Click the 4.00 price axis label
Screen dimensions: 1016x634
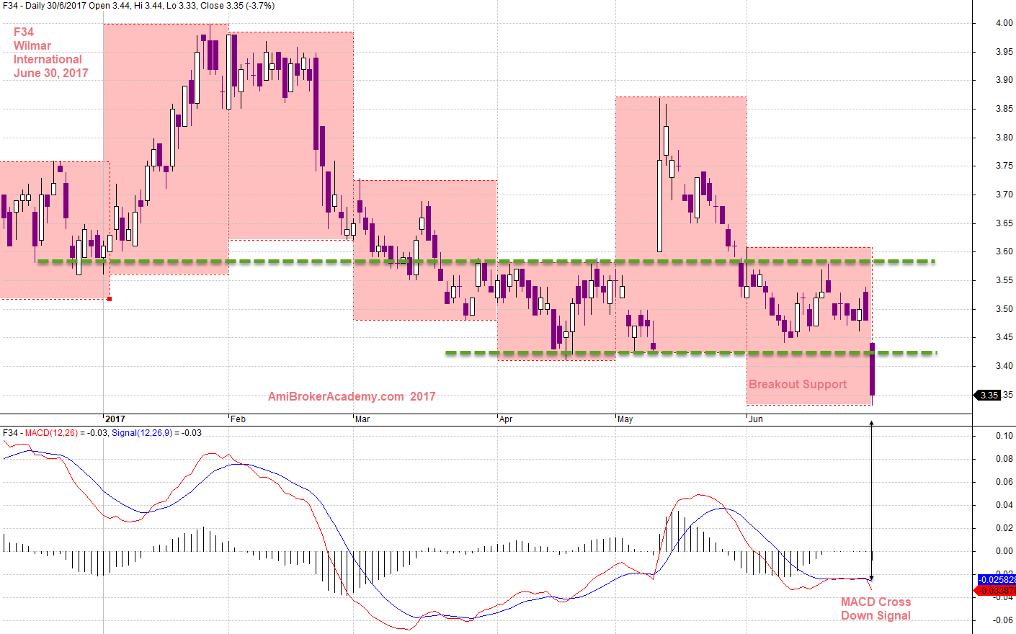[x=1004, y=23]
